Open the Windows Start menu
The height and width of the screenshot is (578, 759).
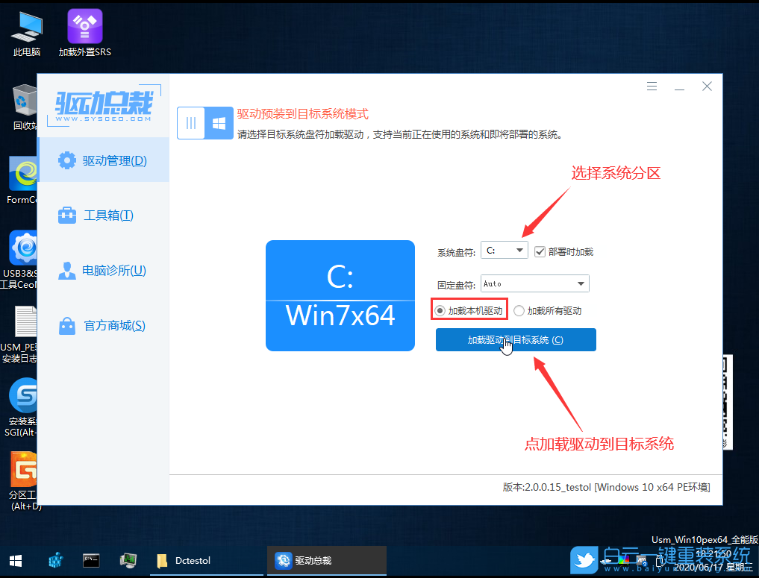(x=15, y=560)
